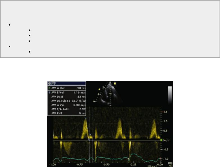Select the MV Dec Slope 35.7 m/s2 row
220x167 pixels.
tap(67, 101)
